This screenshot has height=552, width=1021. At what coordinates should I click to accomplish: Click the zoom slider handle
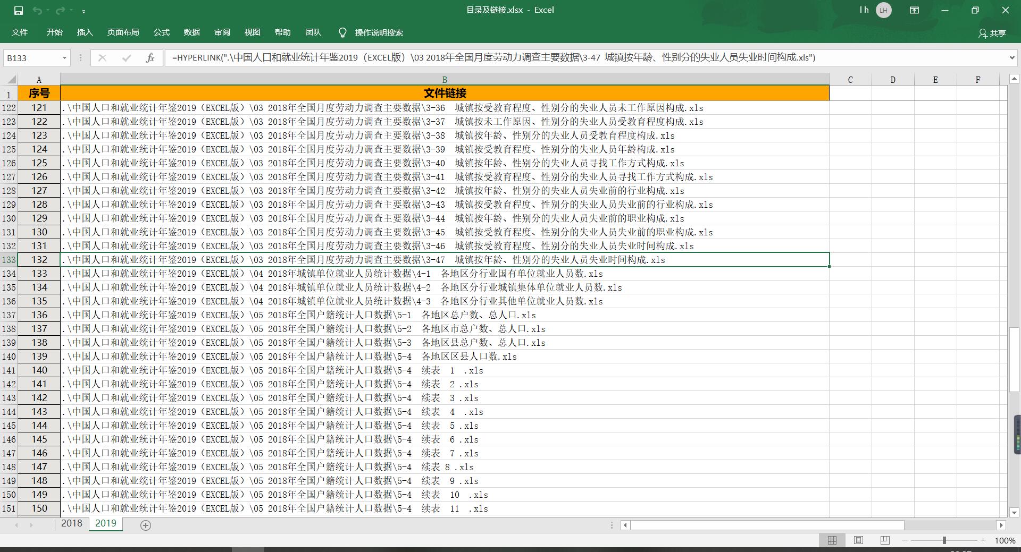pyautogui.click(x=944, y=540)
